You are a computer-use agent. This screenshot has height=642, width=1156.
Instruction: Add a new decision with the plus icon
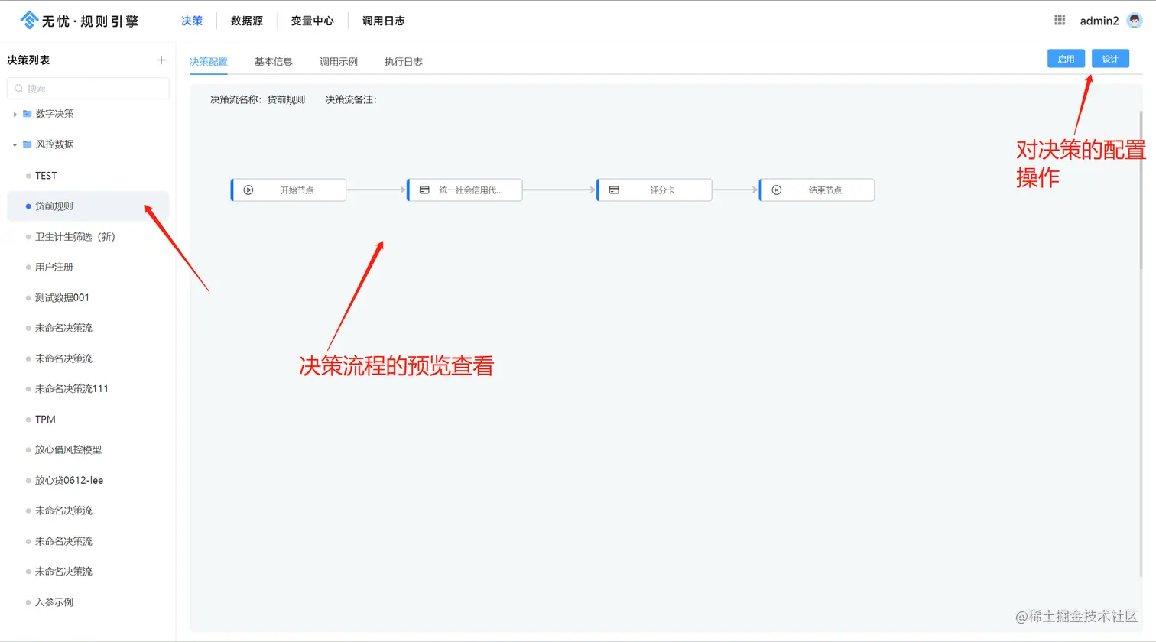pos(161,60)
